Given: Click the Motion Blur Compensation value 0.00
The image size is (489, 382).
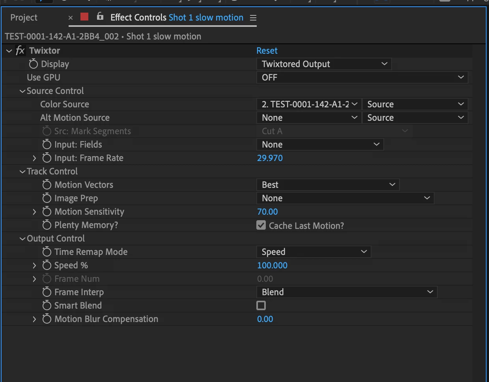Looking at the screenshot, I should [x=265, y=319].
